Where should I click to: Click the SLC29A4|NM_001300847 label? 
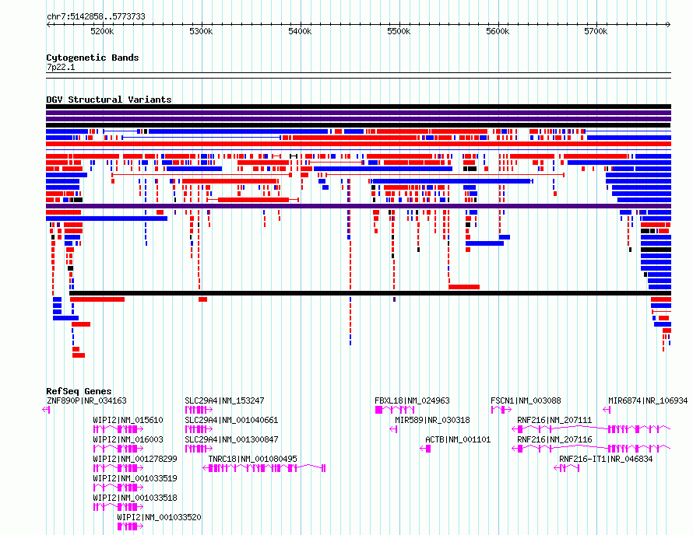click(x=231, y=439)
